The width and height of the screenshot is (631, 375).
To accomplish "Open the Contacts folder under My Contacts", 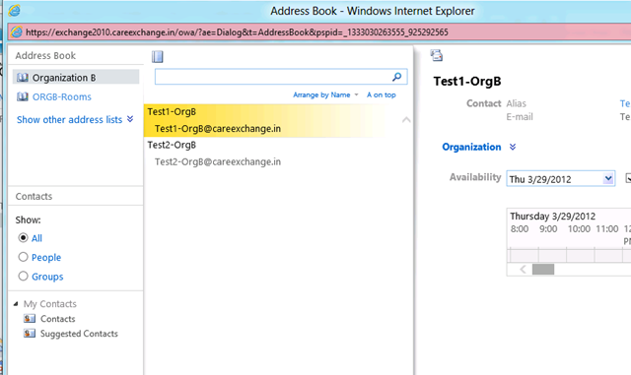I will [57, 319].
